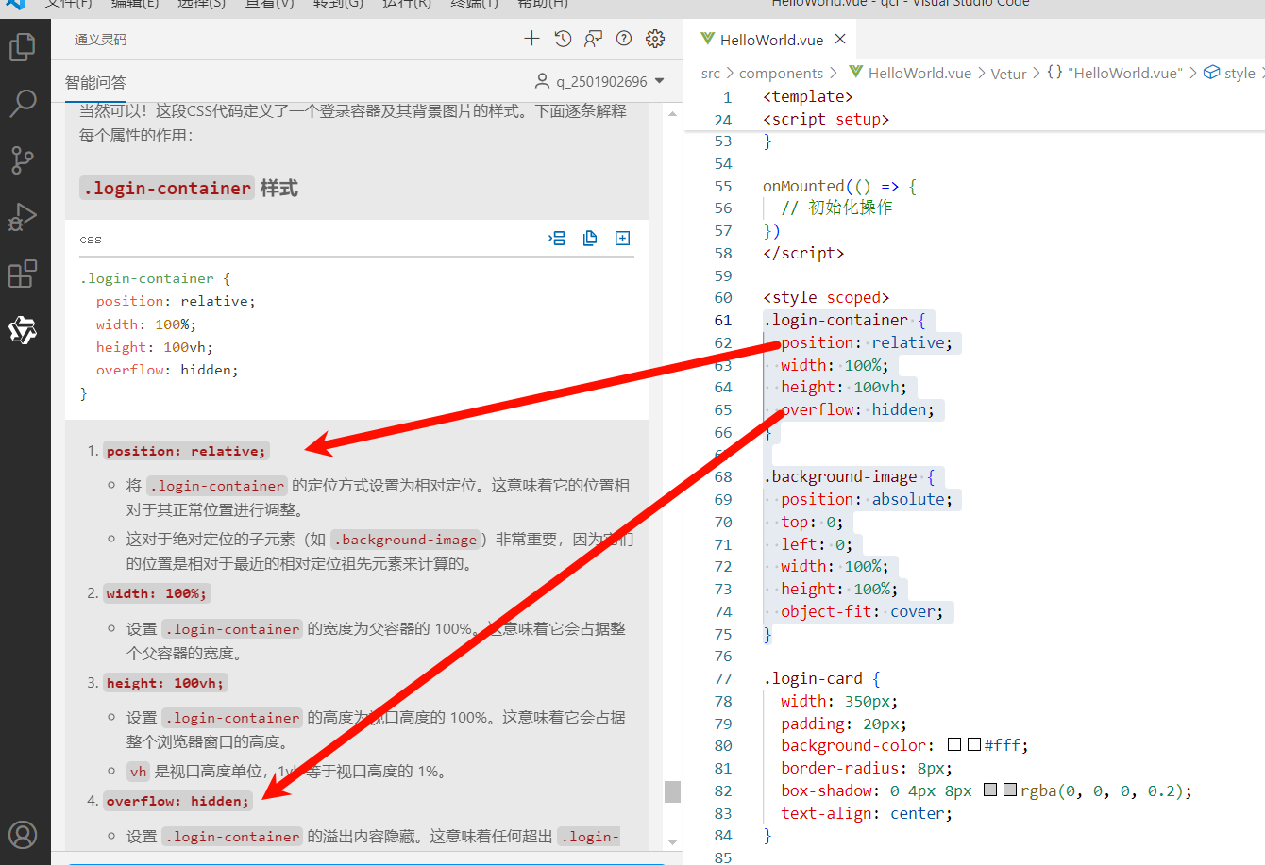Click the "vh" inline code chip
The height and width of the screenshot is (865, 1265).
point(139,772)
